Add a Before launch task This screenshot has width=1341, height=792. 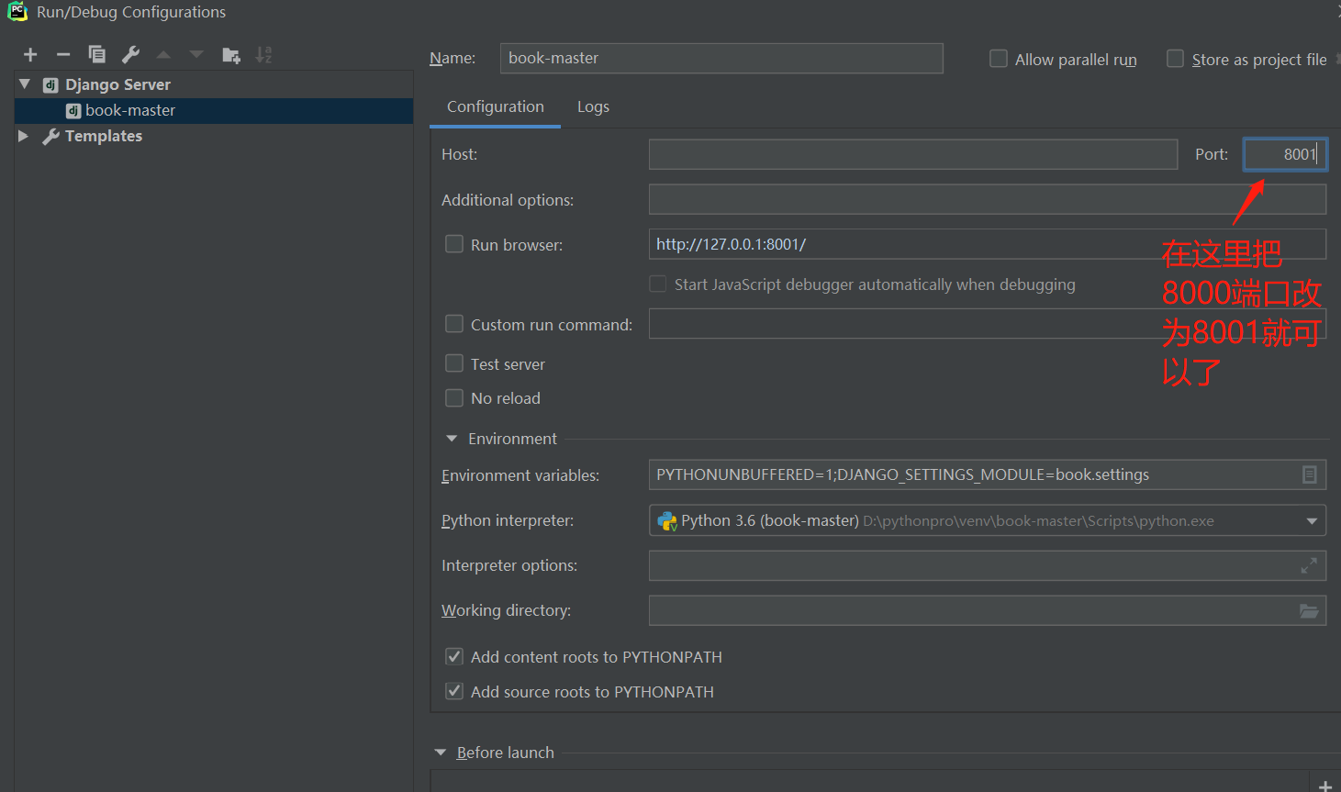[1324, 786]
